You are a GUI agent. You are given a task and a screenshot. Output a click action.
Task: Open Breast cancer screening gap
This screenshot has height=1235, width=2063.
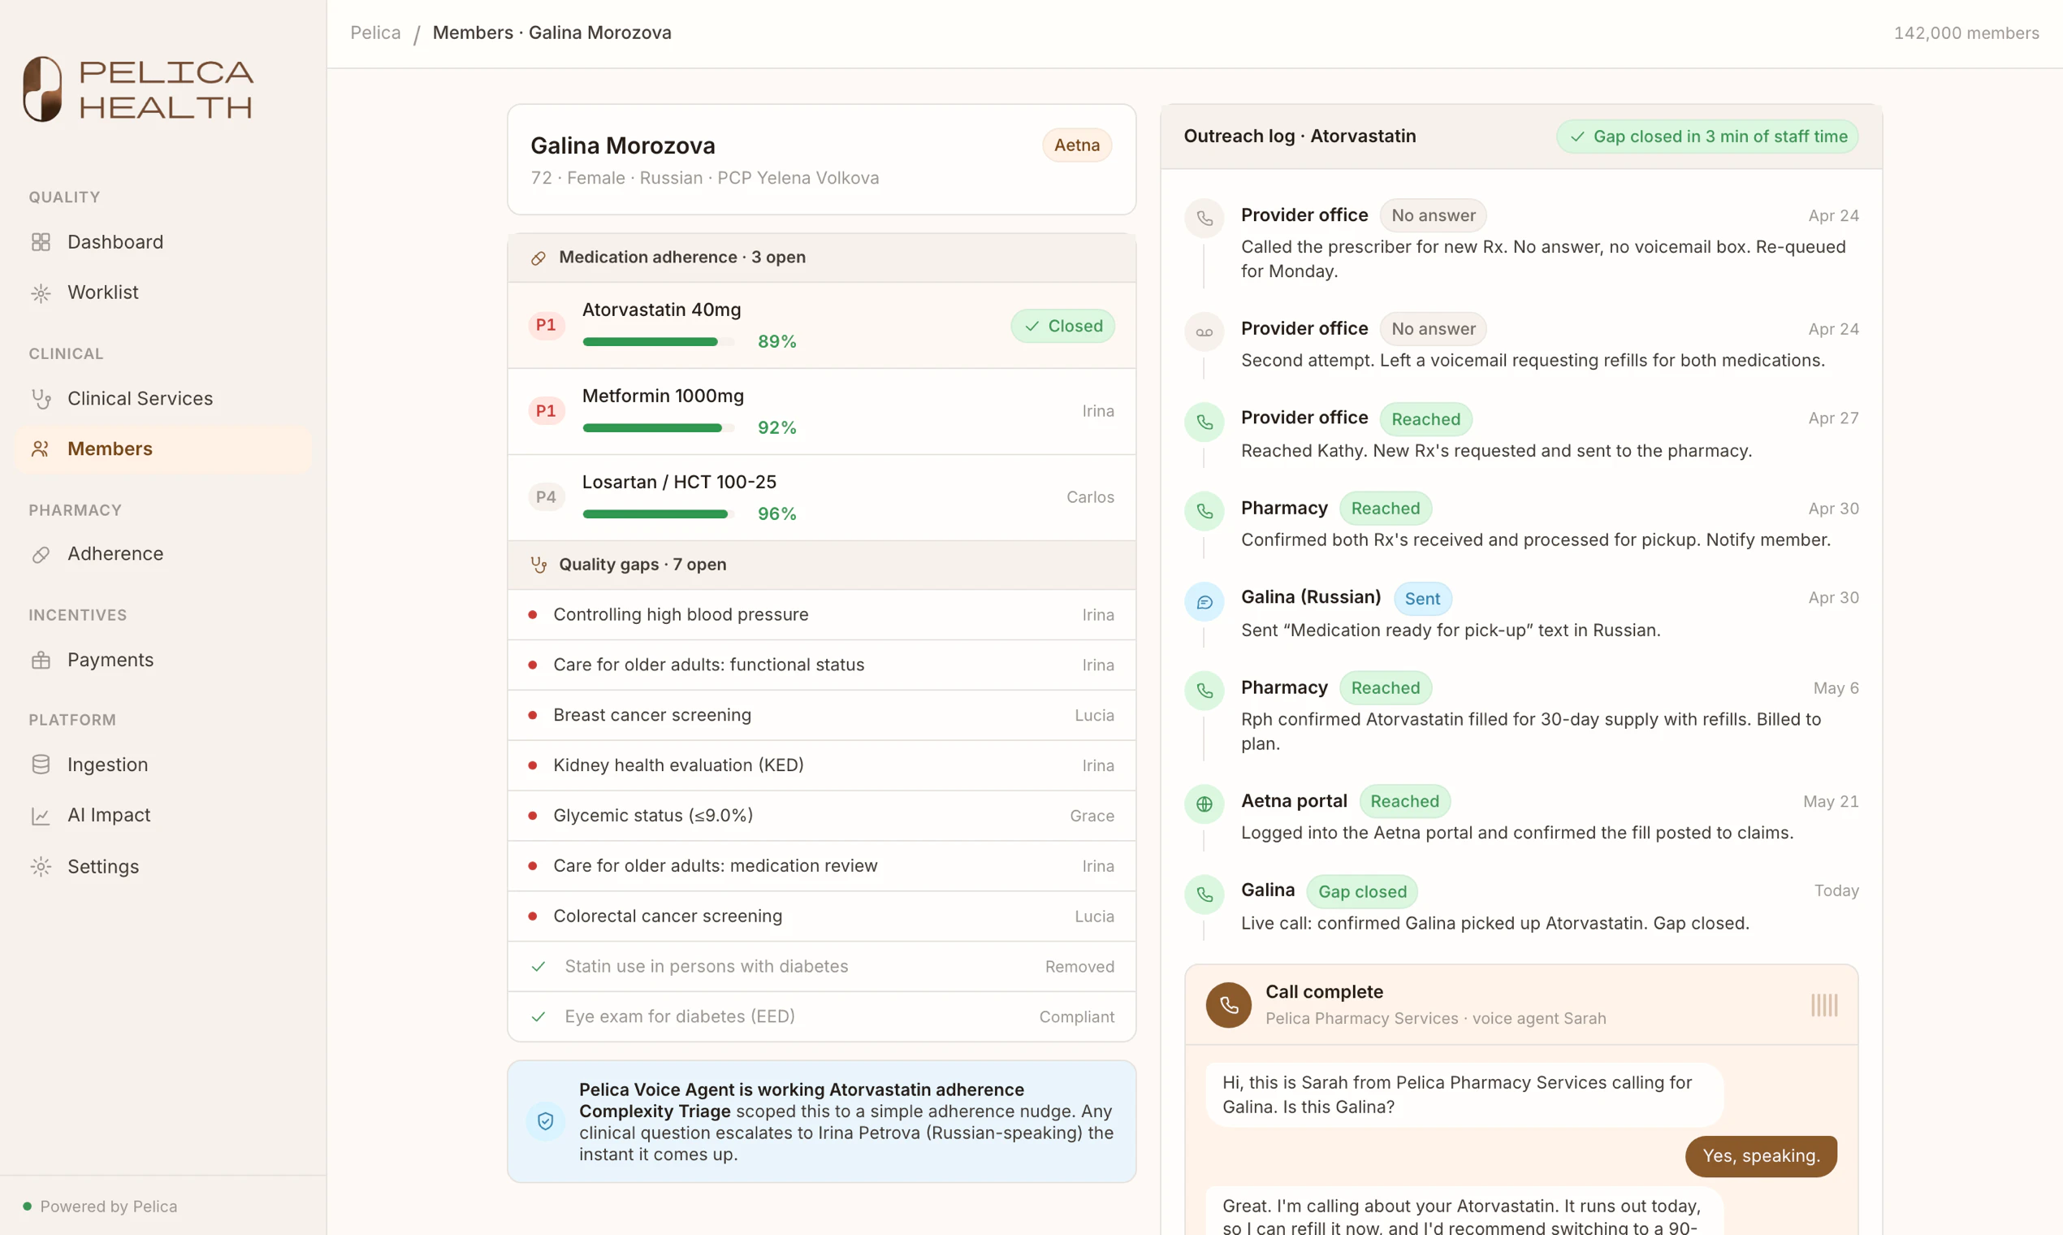tap(821, 716)
